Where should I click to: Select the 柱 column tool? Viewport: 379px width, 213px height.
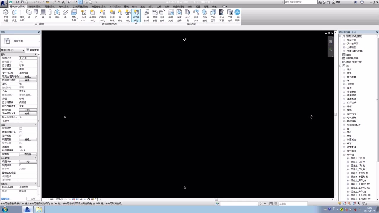click(50, 14)
